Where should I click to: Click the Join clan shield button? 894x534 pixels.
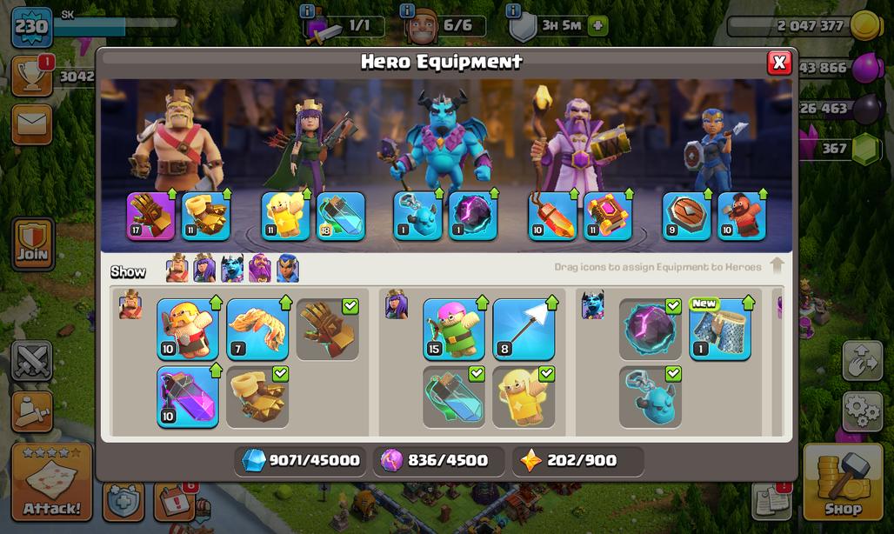point(32,244)
